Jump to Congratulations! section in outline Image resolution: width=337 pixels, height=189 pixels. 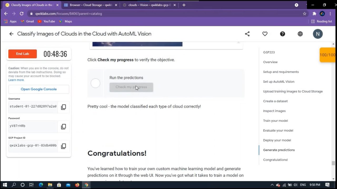coord(275,160)
